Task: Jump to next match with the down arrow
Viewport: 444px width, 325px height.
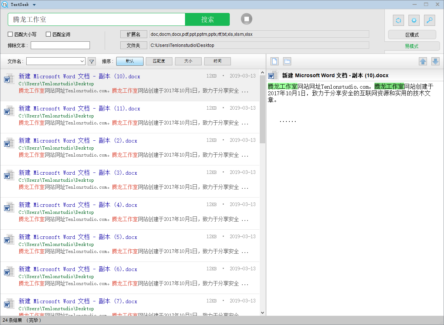Action: coord(435,61)
